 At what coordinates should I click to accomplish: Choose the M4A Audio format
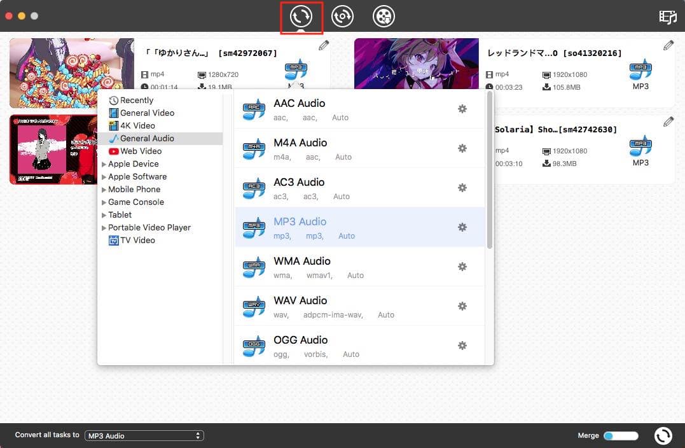pos(300,143)
